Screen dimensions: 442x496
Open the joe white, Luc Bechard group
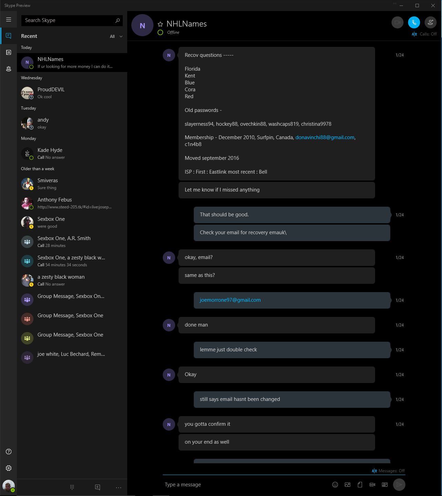pyautogui.click(x=72, y=357)
